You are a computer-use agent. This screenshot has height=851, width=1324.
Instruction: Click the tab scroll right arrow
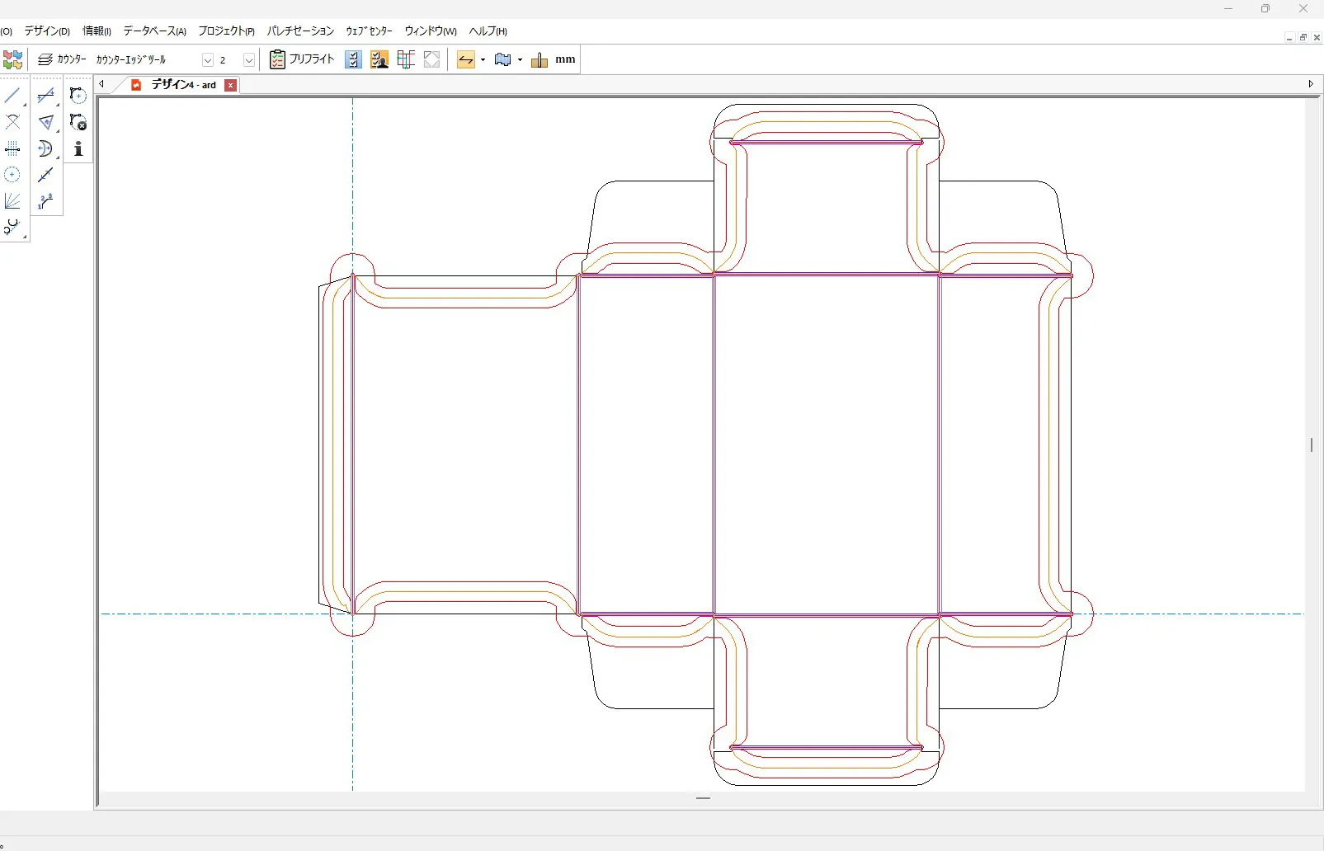pos(1311,84)
